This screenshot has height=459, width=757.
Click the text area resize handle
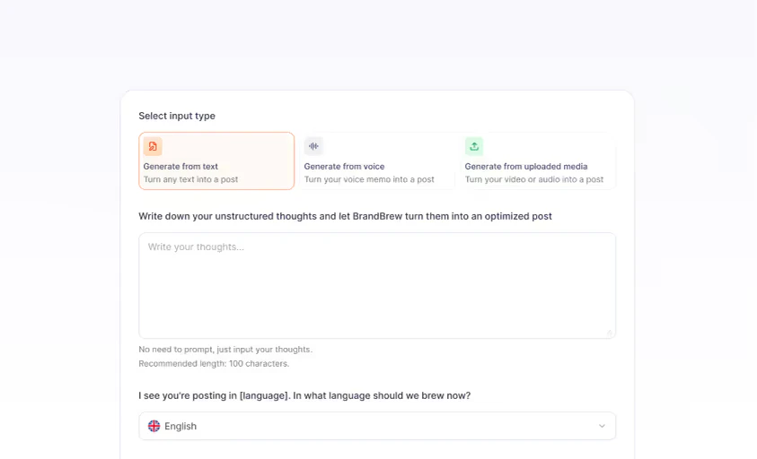tap(610, 333)
